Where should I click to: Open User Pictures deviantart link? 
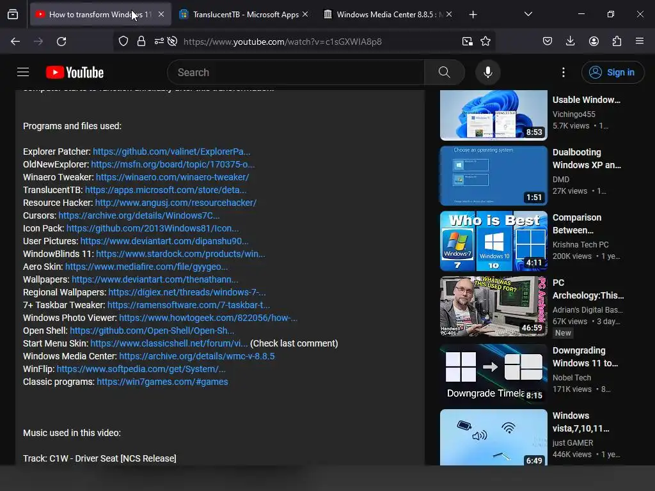pyautogui.click(x=164, y=241)
